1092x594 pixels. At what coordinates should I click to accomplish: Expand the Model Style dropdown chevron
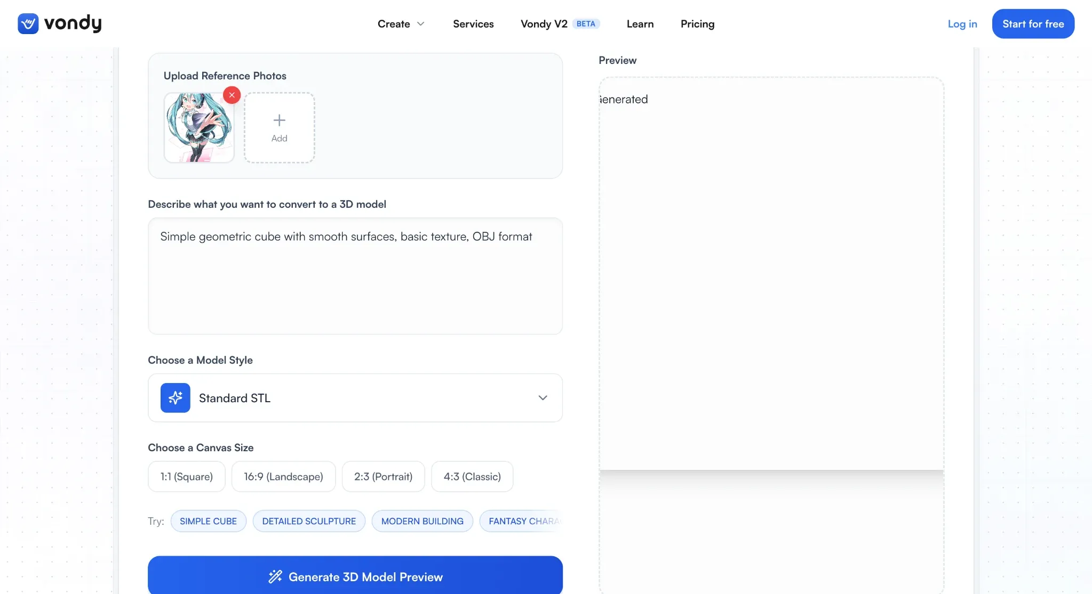(x=543, y=398)
